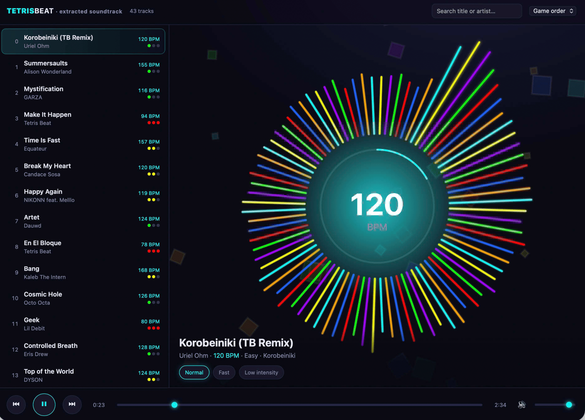Click the TETRISBEAT logo

click(x=30, y=11)
